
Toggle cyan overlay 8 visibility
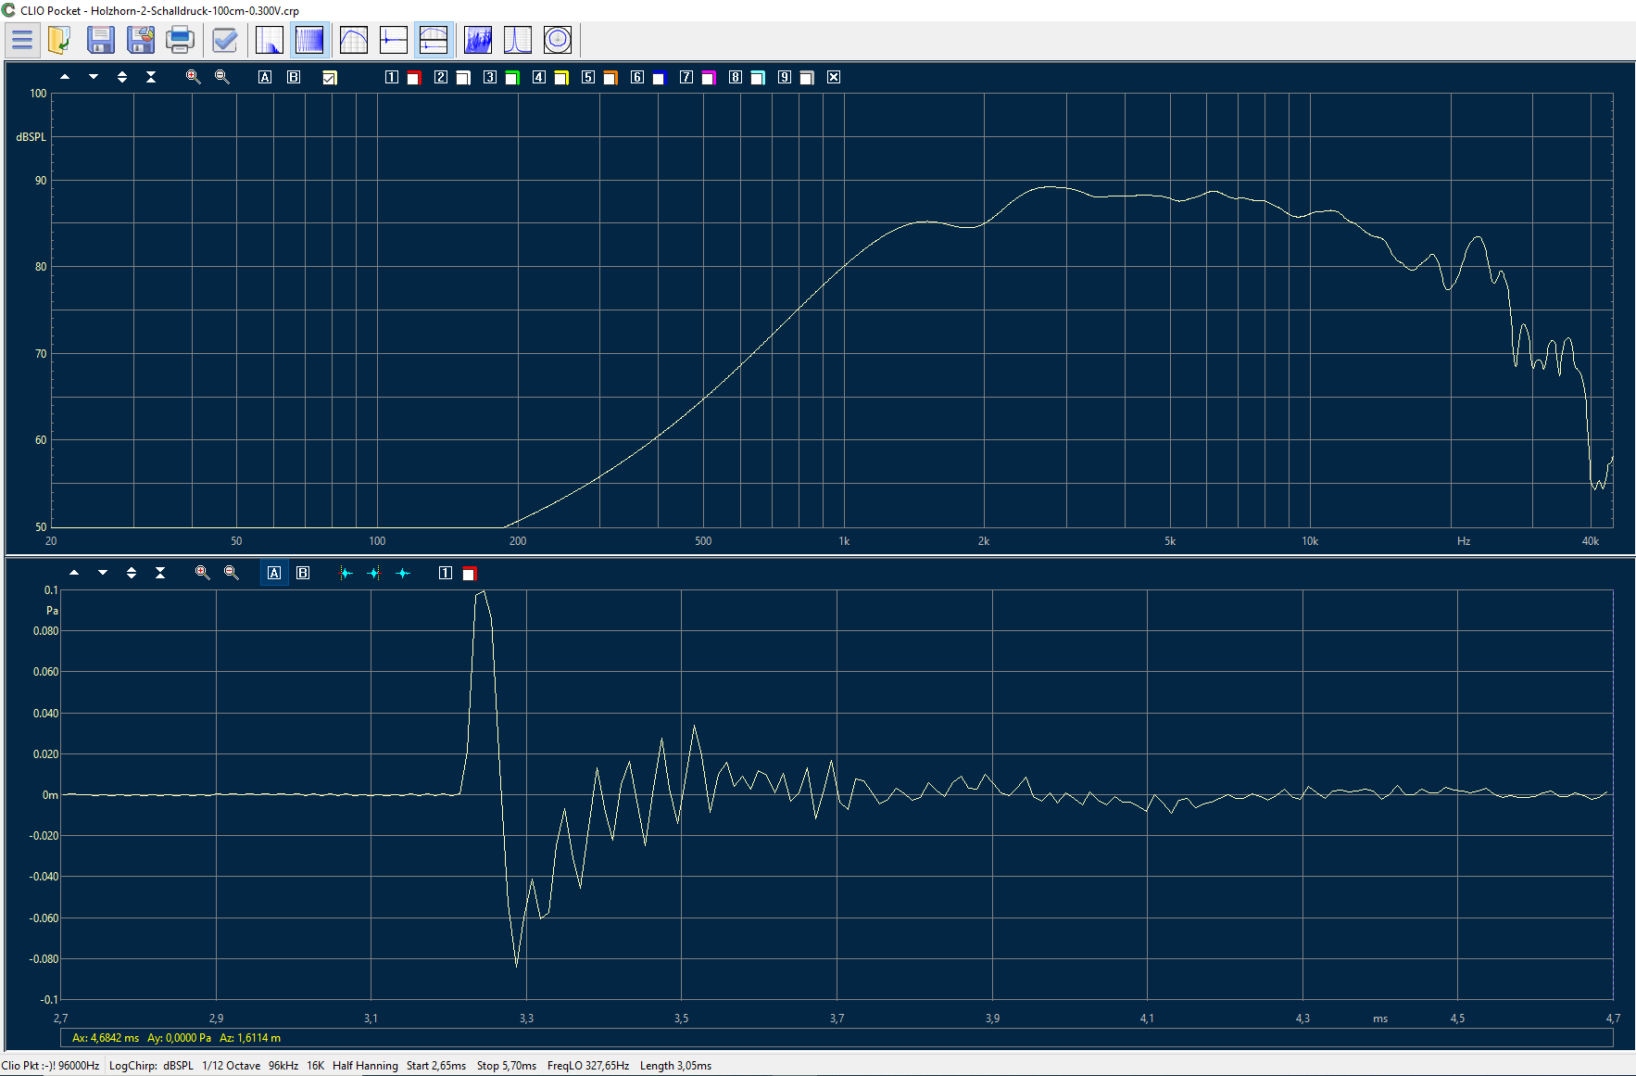758,78
